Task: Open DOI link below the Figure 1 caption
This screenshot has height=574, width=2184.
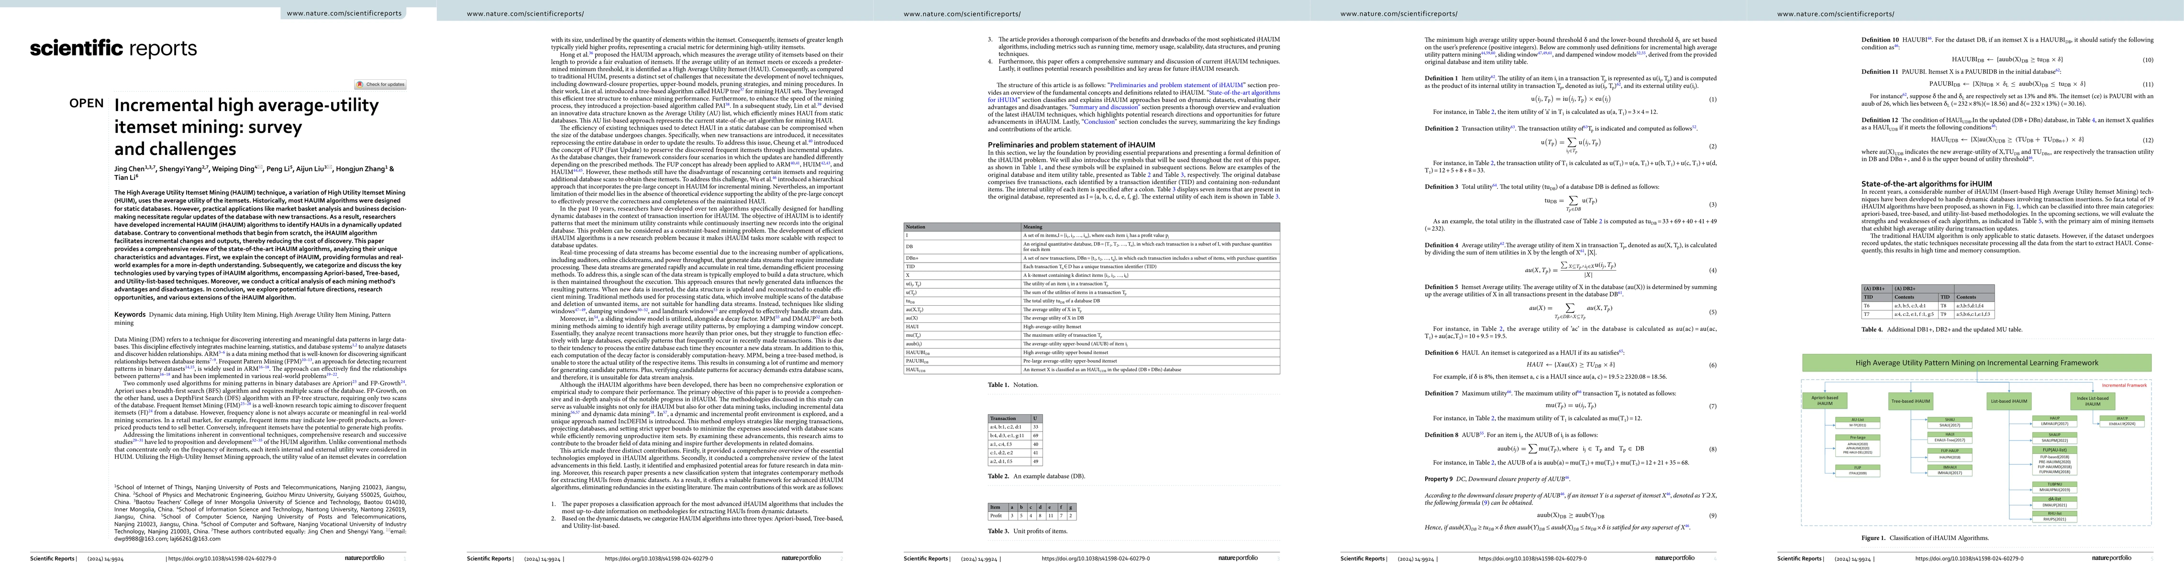Action: tap(1970, 559)
